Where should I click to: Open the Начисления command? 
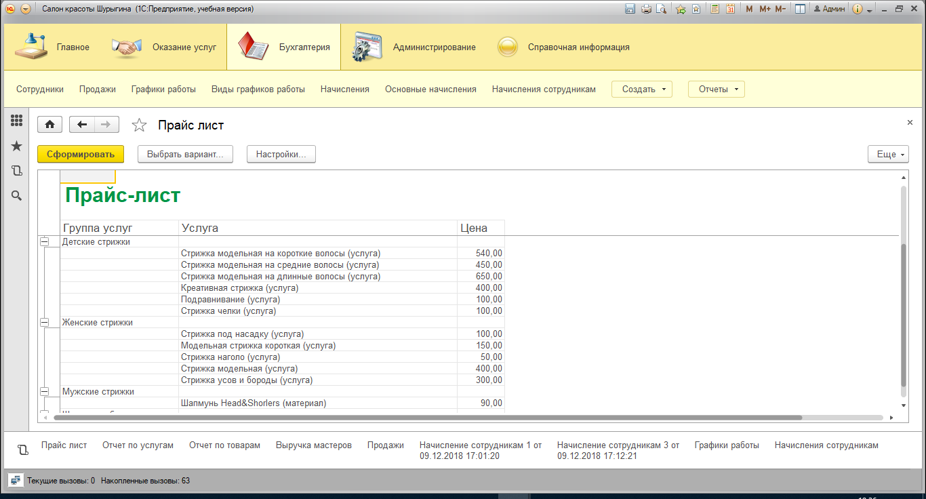pos(345,89)
